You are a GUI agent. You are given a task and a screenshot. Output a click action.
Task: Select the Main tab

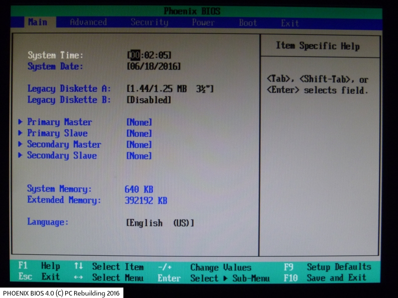(38, 22)
